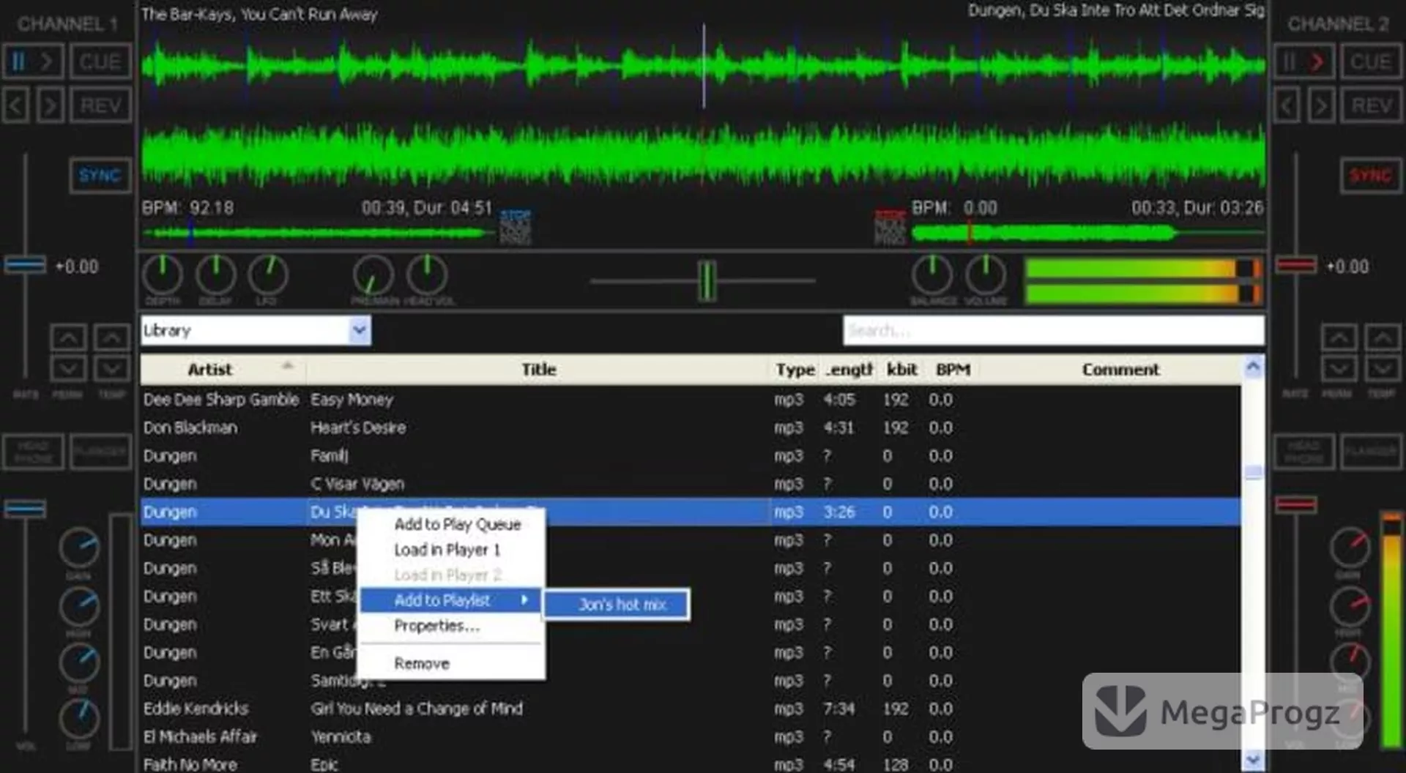This screenshot has width=1406, height=773.
Task: Click Artist column sort arrow
Action: pyautogui.click(x=288, y=365)
